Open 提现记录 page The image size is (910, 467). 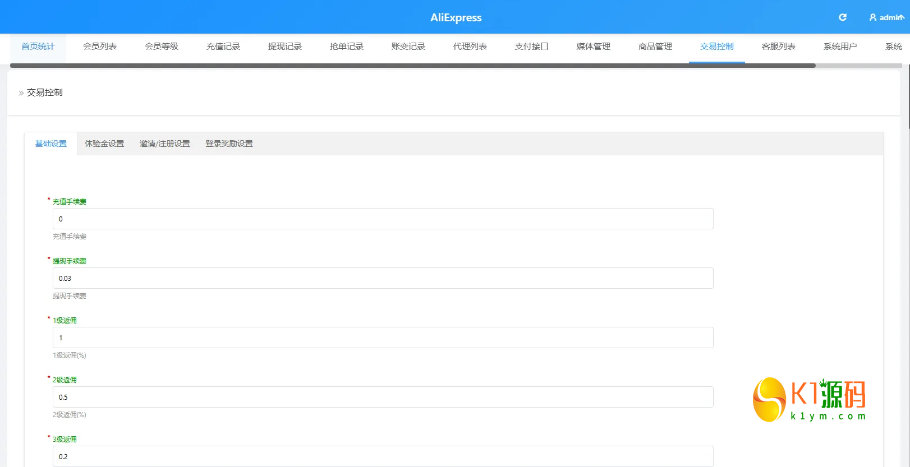pos(285,47)
